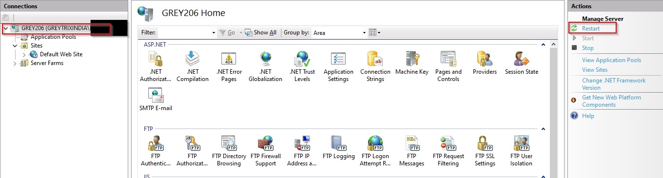Image resolution: width=663 pixels, height=178 pixels.
Task: Stop the server from Actions pane
Action: (x=587, y=48)
